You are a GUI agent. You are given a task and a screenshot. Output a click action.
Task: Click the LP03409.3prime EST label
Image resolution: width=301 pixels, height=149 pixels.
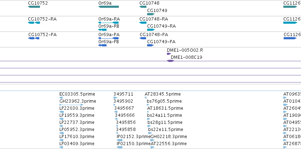tap(77, 144)
